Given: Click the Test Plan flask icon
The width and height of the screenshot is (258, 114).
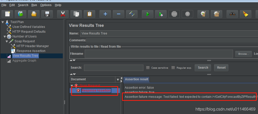Looking at the screenshot, I should 7,22.
